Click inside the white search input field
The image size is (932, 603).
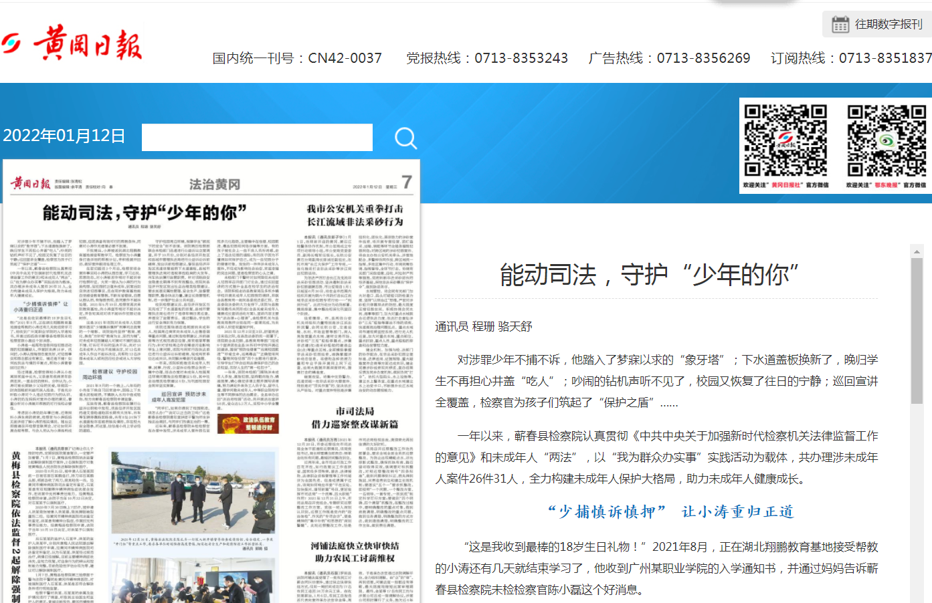point(257,138)
